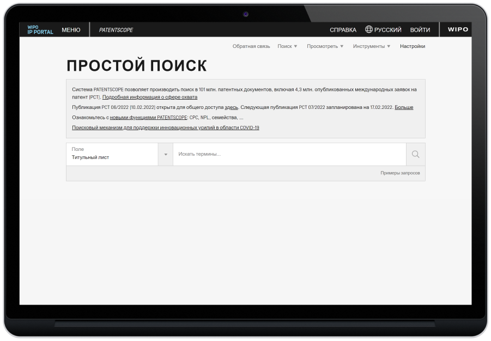
Task: Click the СПРАВКА help menu item
Action: [x=343, y=30]
